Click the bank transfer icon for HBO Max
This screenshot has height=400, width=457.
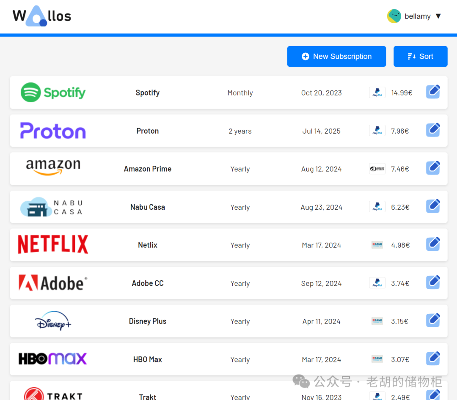pyautogui.click(x=377, y=359)
